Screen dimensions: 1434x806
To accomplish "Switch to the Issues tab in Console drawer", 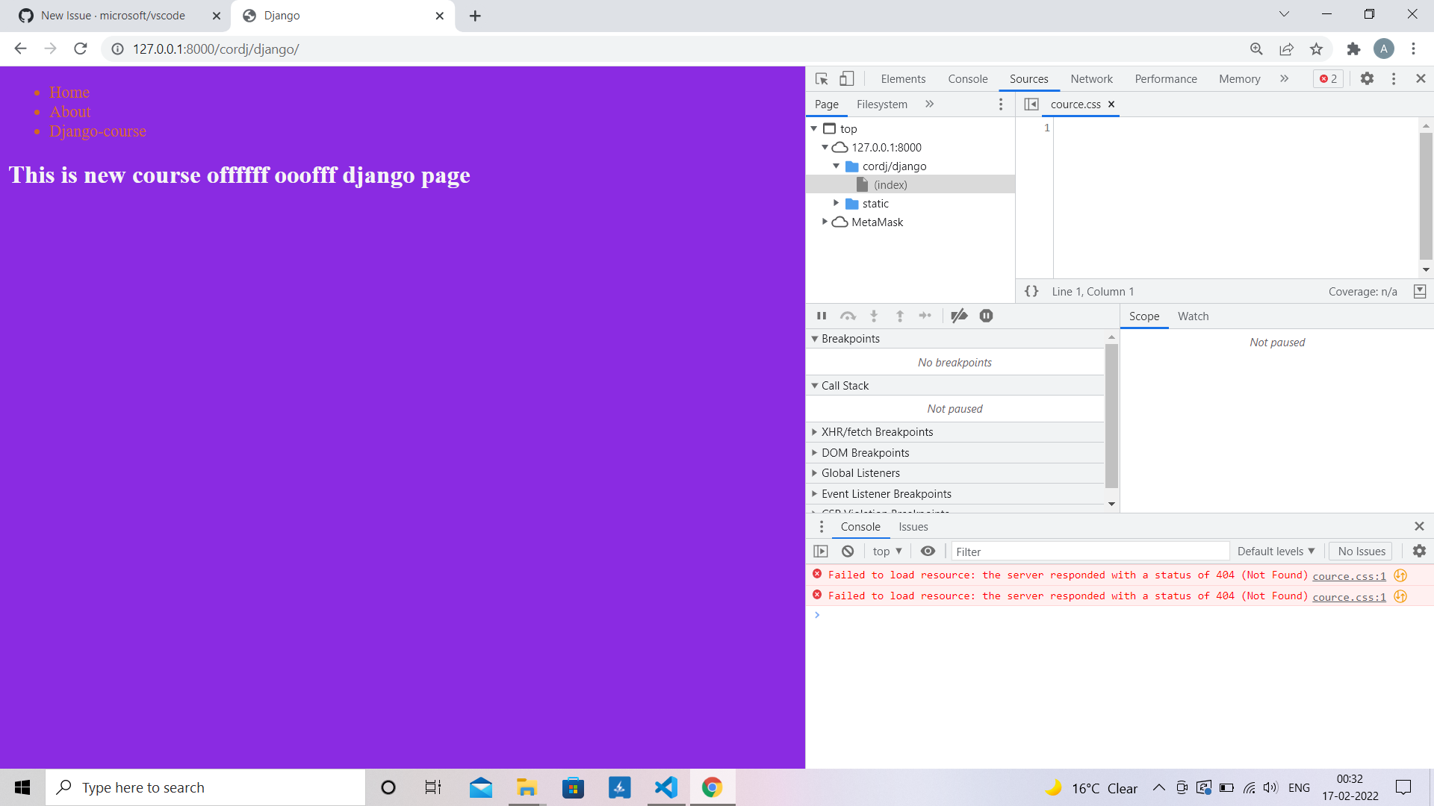I will click(913, 527).
